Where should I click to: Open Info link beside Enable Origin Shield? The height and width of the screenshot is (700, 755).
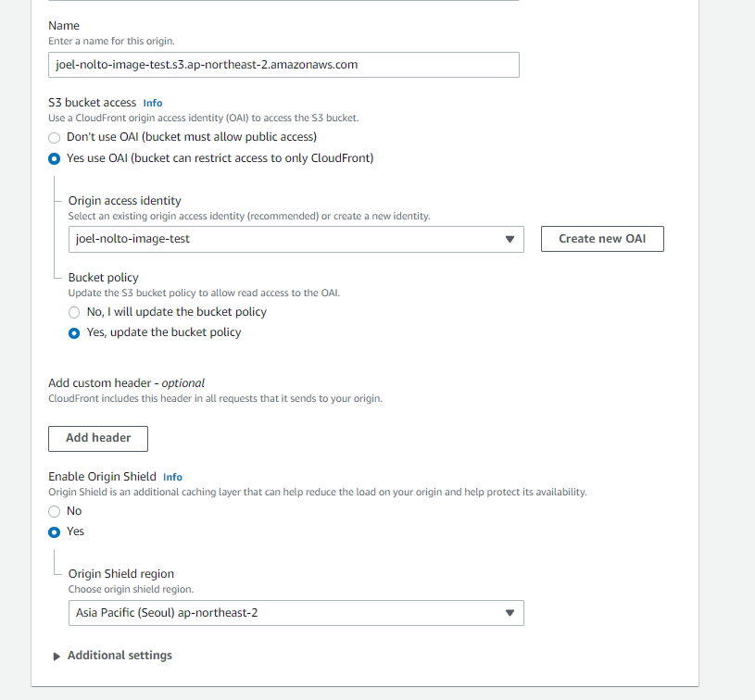[x=172, y=477]
